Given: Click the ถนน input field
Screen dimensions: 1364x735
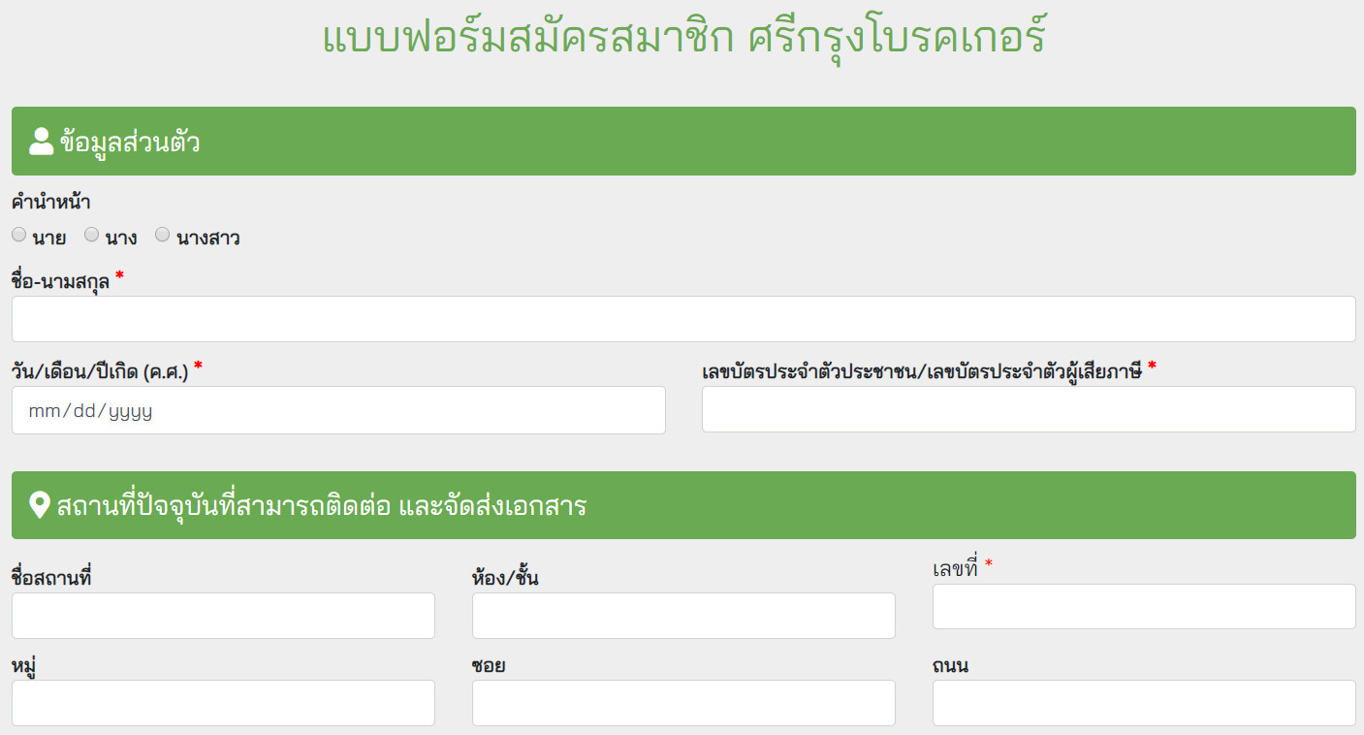Looking at the screenshot, I should pyautogui.click(x=1144, y=703).
